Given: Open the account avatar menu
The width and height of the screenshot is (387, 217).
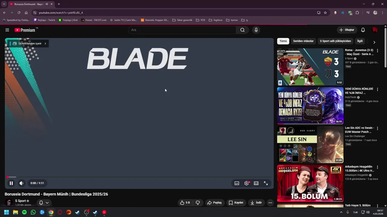Looking at the screenshot, I should (375, 30).
